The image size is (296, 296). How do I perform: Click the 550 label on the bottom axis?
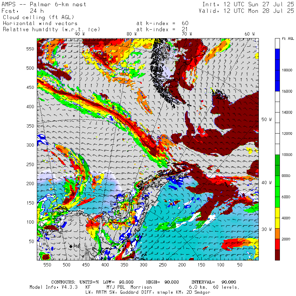(x=47, y=265)
